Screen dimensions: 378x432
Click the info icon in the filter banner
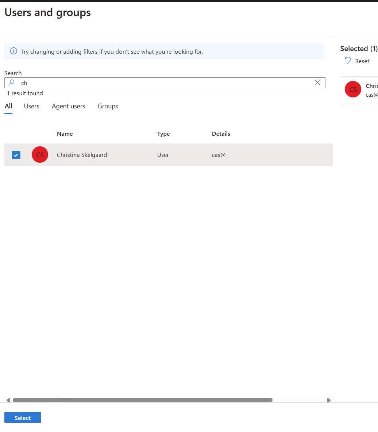(13, 51)
